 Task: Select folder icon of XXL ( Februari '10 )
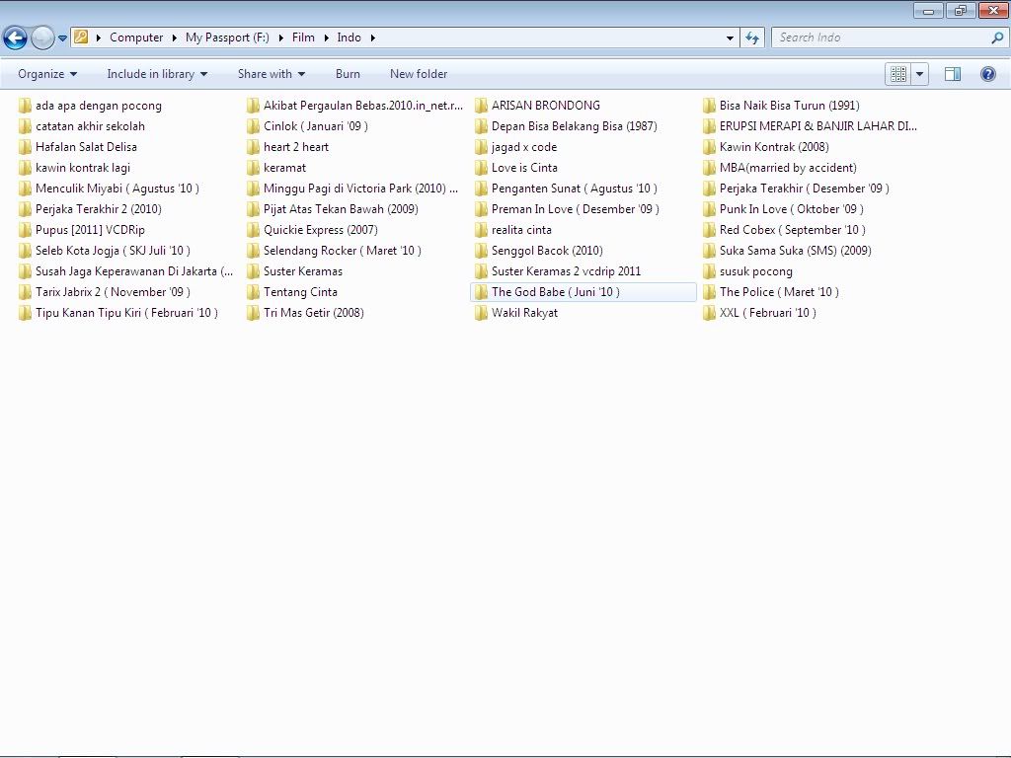click(709, 313)
